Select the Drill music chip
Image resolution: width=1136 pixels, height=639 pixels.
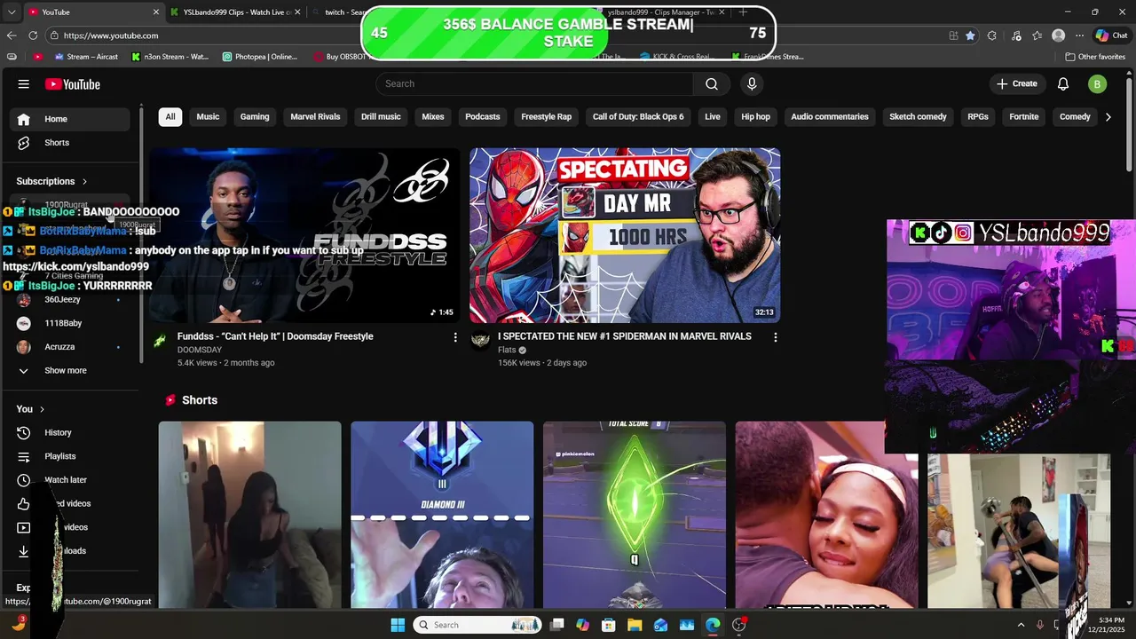pos(381,116)
